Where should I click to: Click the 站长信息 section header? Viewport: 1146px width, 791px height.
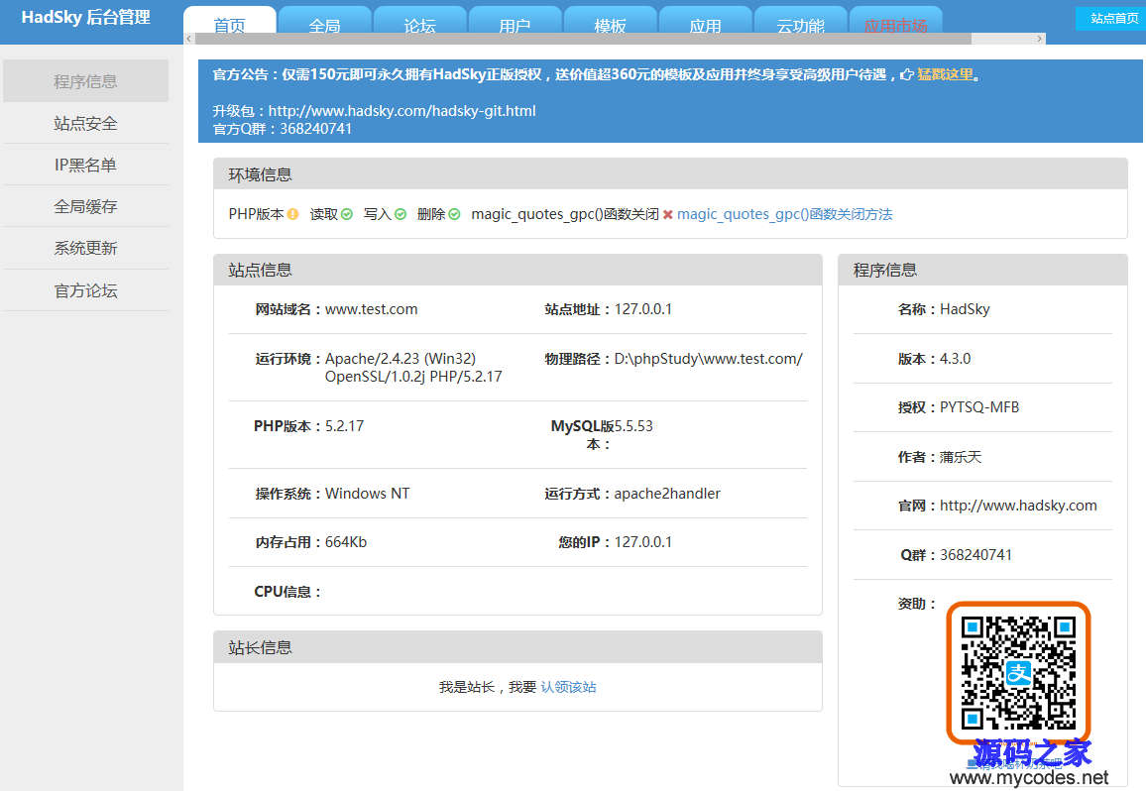point(517,647)
